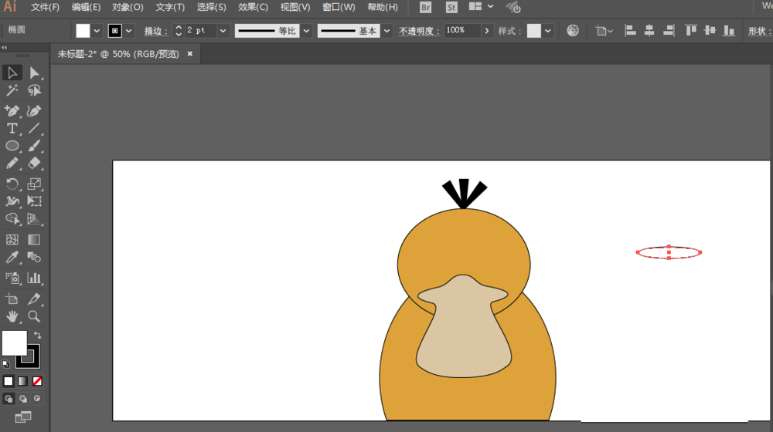
Task: Activate the Line Segment tool
Action: point(34,128)
